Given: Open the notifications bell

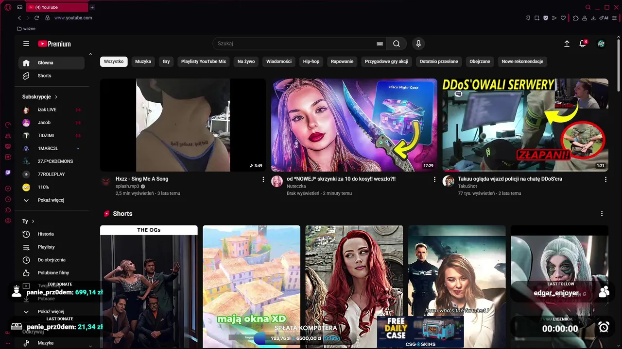Looking at the screenshot, I should point(583,44).
